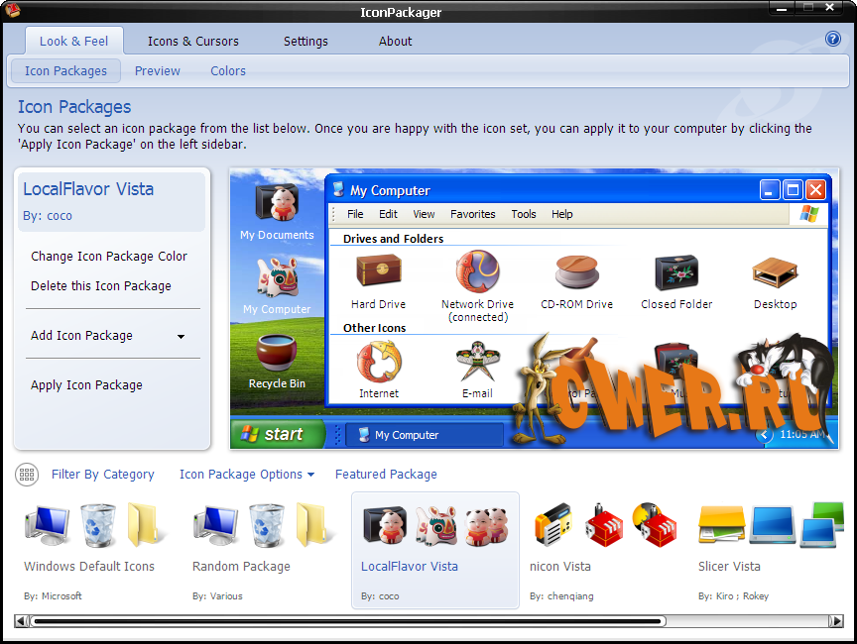Switch to the Icons & Cursors tab
This screenshot has height=644, width=857.
pyautogui.click(x=192, y=42)
